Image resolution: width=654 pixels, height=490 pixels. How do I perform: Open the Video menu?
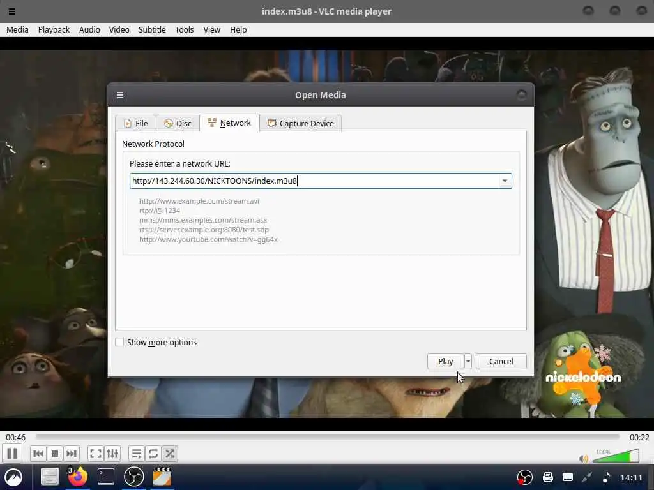coord(119,29)
